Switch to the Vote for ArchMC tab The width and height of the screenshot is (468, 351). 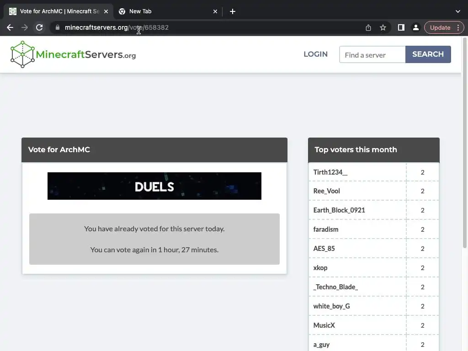click(x=58, y=11)
